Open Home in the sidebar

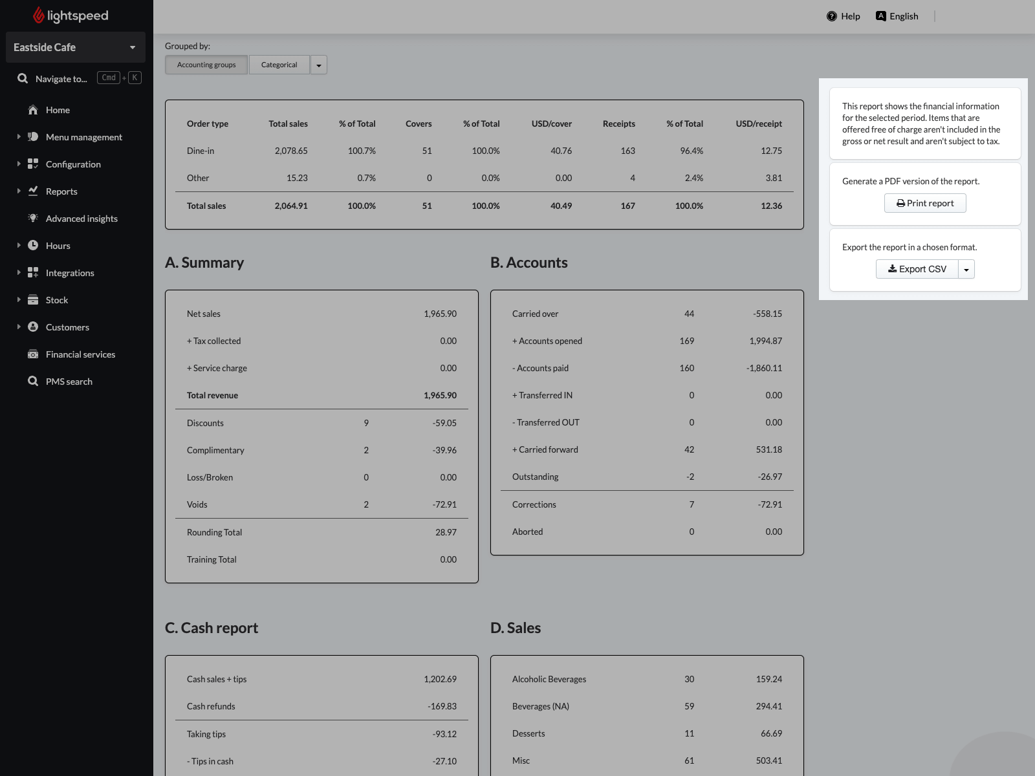pos(58,110)
